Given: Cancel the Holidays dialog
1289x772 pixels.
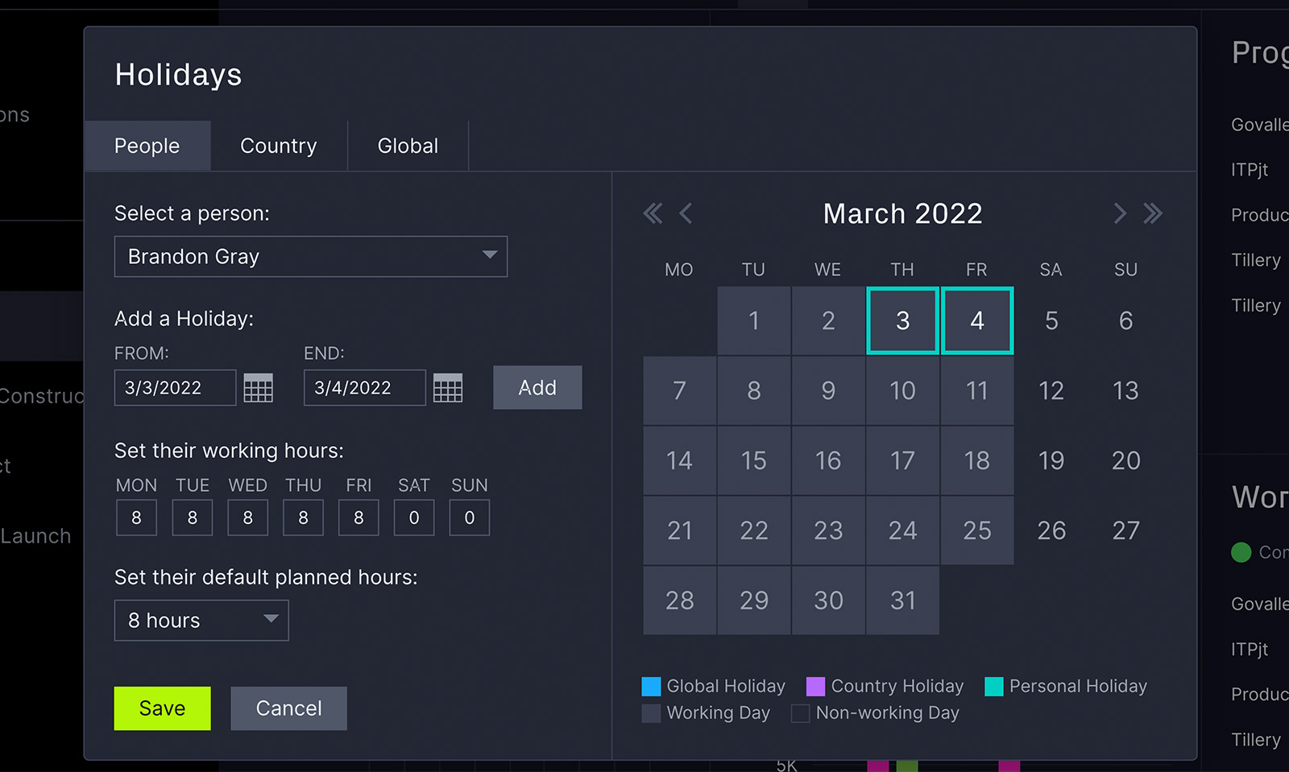Looking at the screenshot, I should (x=288, y=708).
